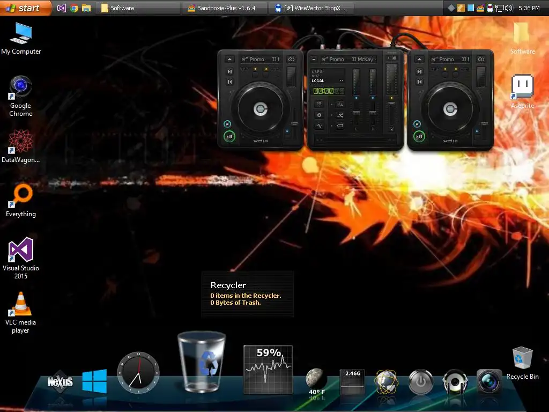Open the Software folder on the desktop
Screen dimensions: 549x412
click(x=522, y=39)
